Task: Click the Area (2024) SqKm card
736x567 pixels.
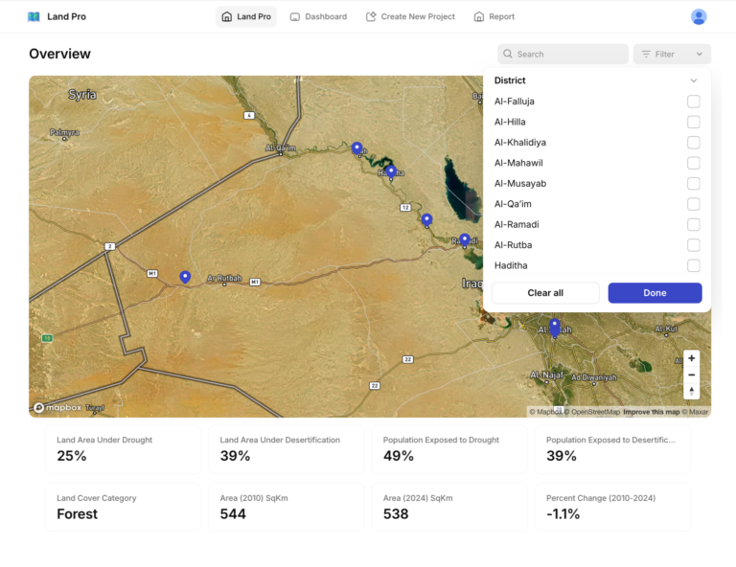Action: point(449,508)
